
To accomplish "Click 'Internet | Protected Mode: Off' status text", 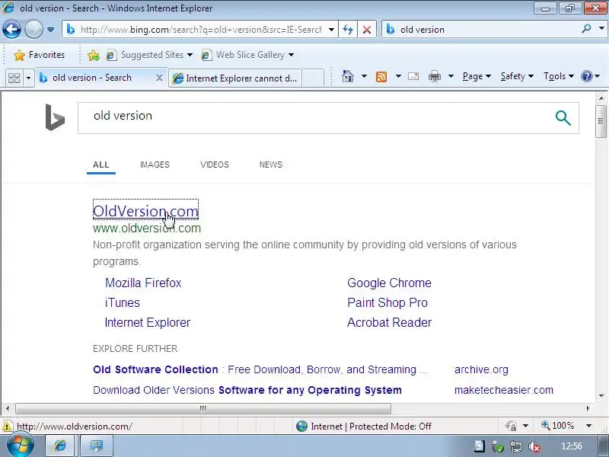I will [x=371, y=427].
